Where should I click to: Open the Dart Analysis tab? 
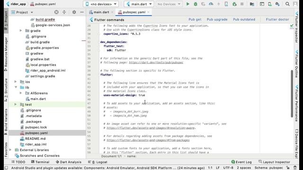pyautogui.click(x=69, y=162)
